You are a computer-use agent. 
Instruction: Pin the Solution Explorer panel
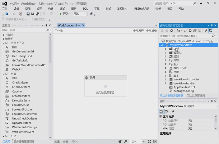[212, 25]
